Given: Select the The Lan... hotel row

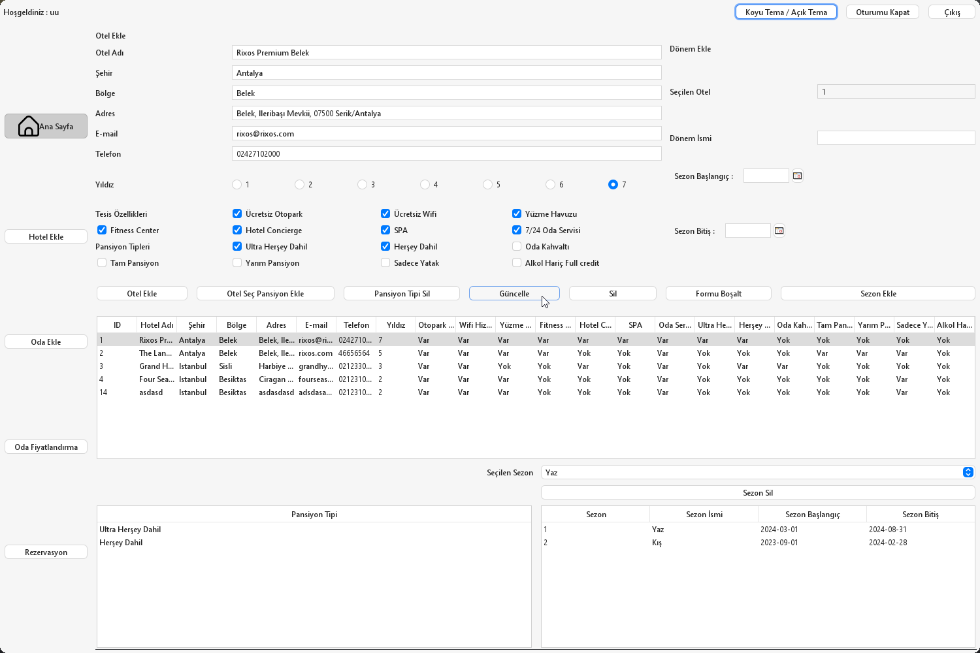Looking at the screenshot, I should click(x=536, y=353).
